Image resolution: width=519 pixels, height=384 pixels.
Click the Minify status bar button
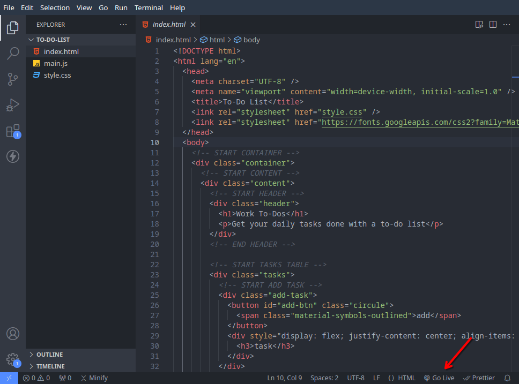[95, 378]
